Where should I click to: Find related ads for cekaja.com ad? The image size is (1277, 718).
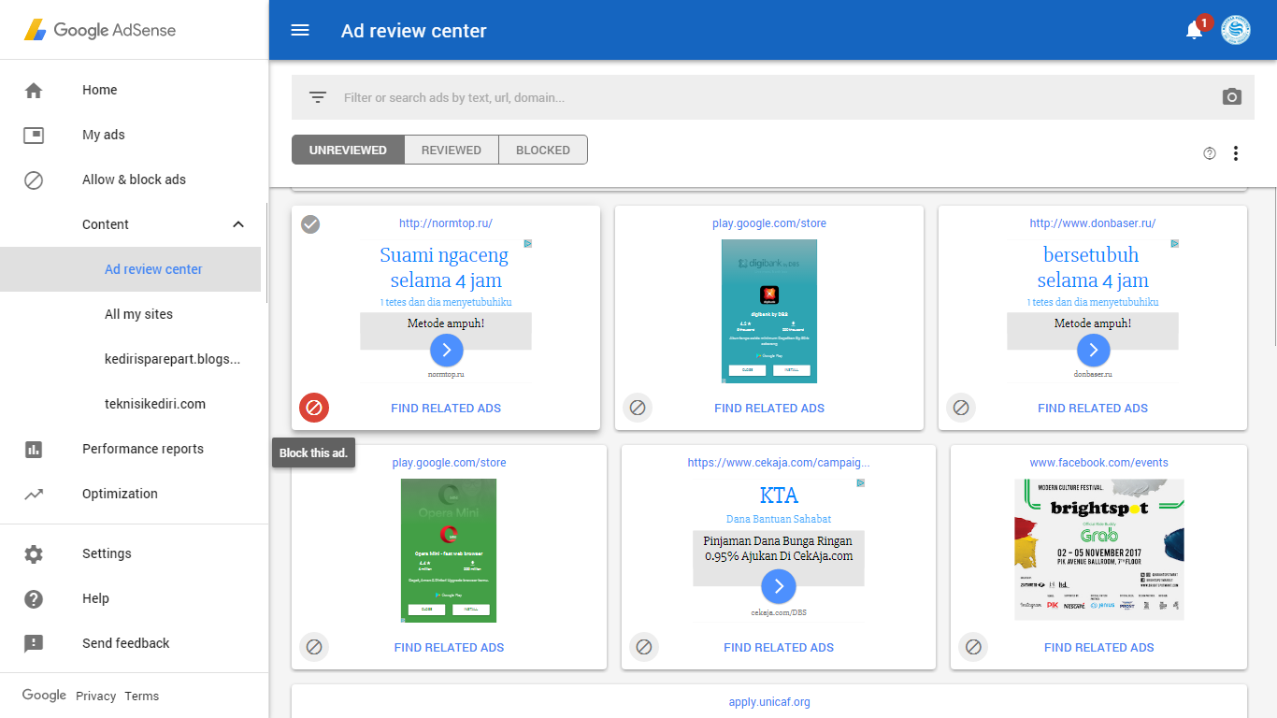click(779, 647)
